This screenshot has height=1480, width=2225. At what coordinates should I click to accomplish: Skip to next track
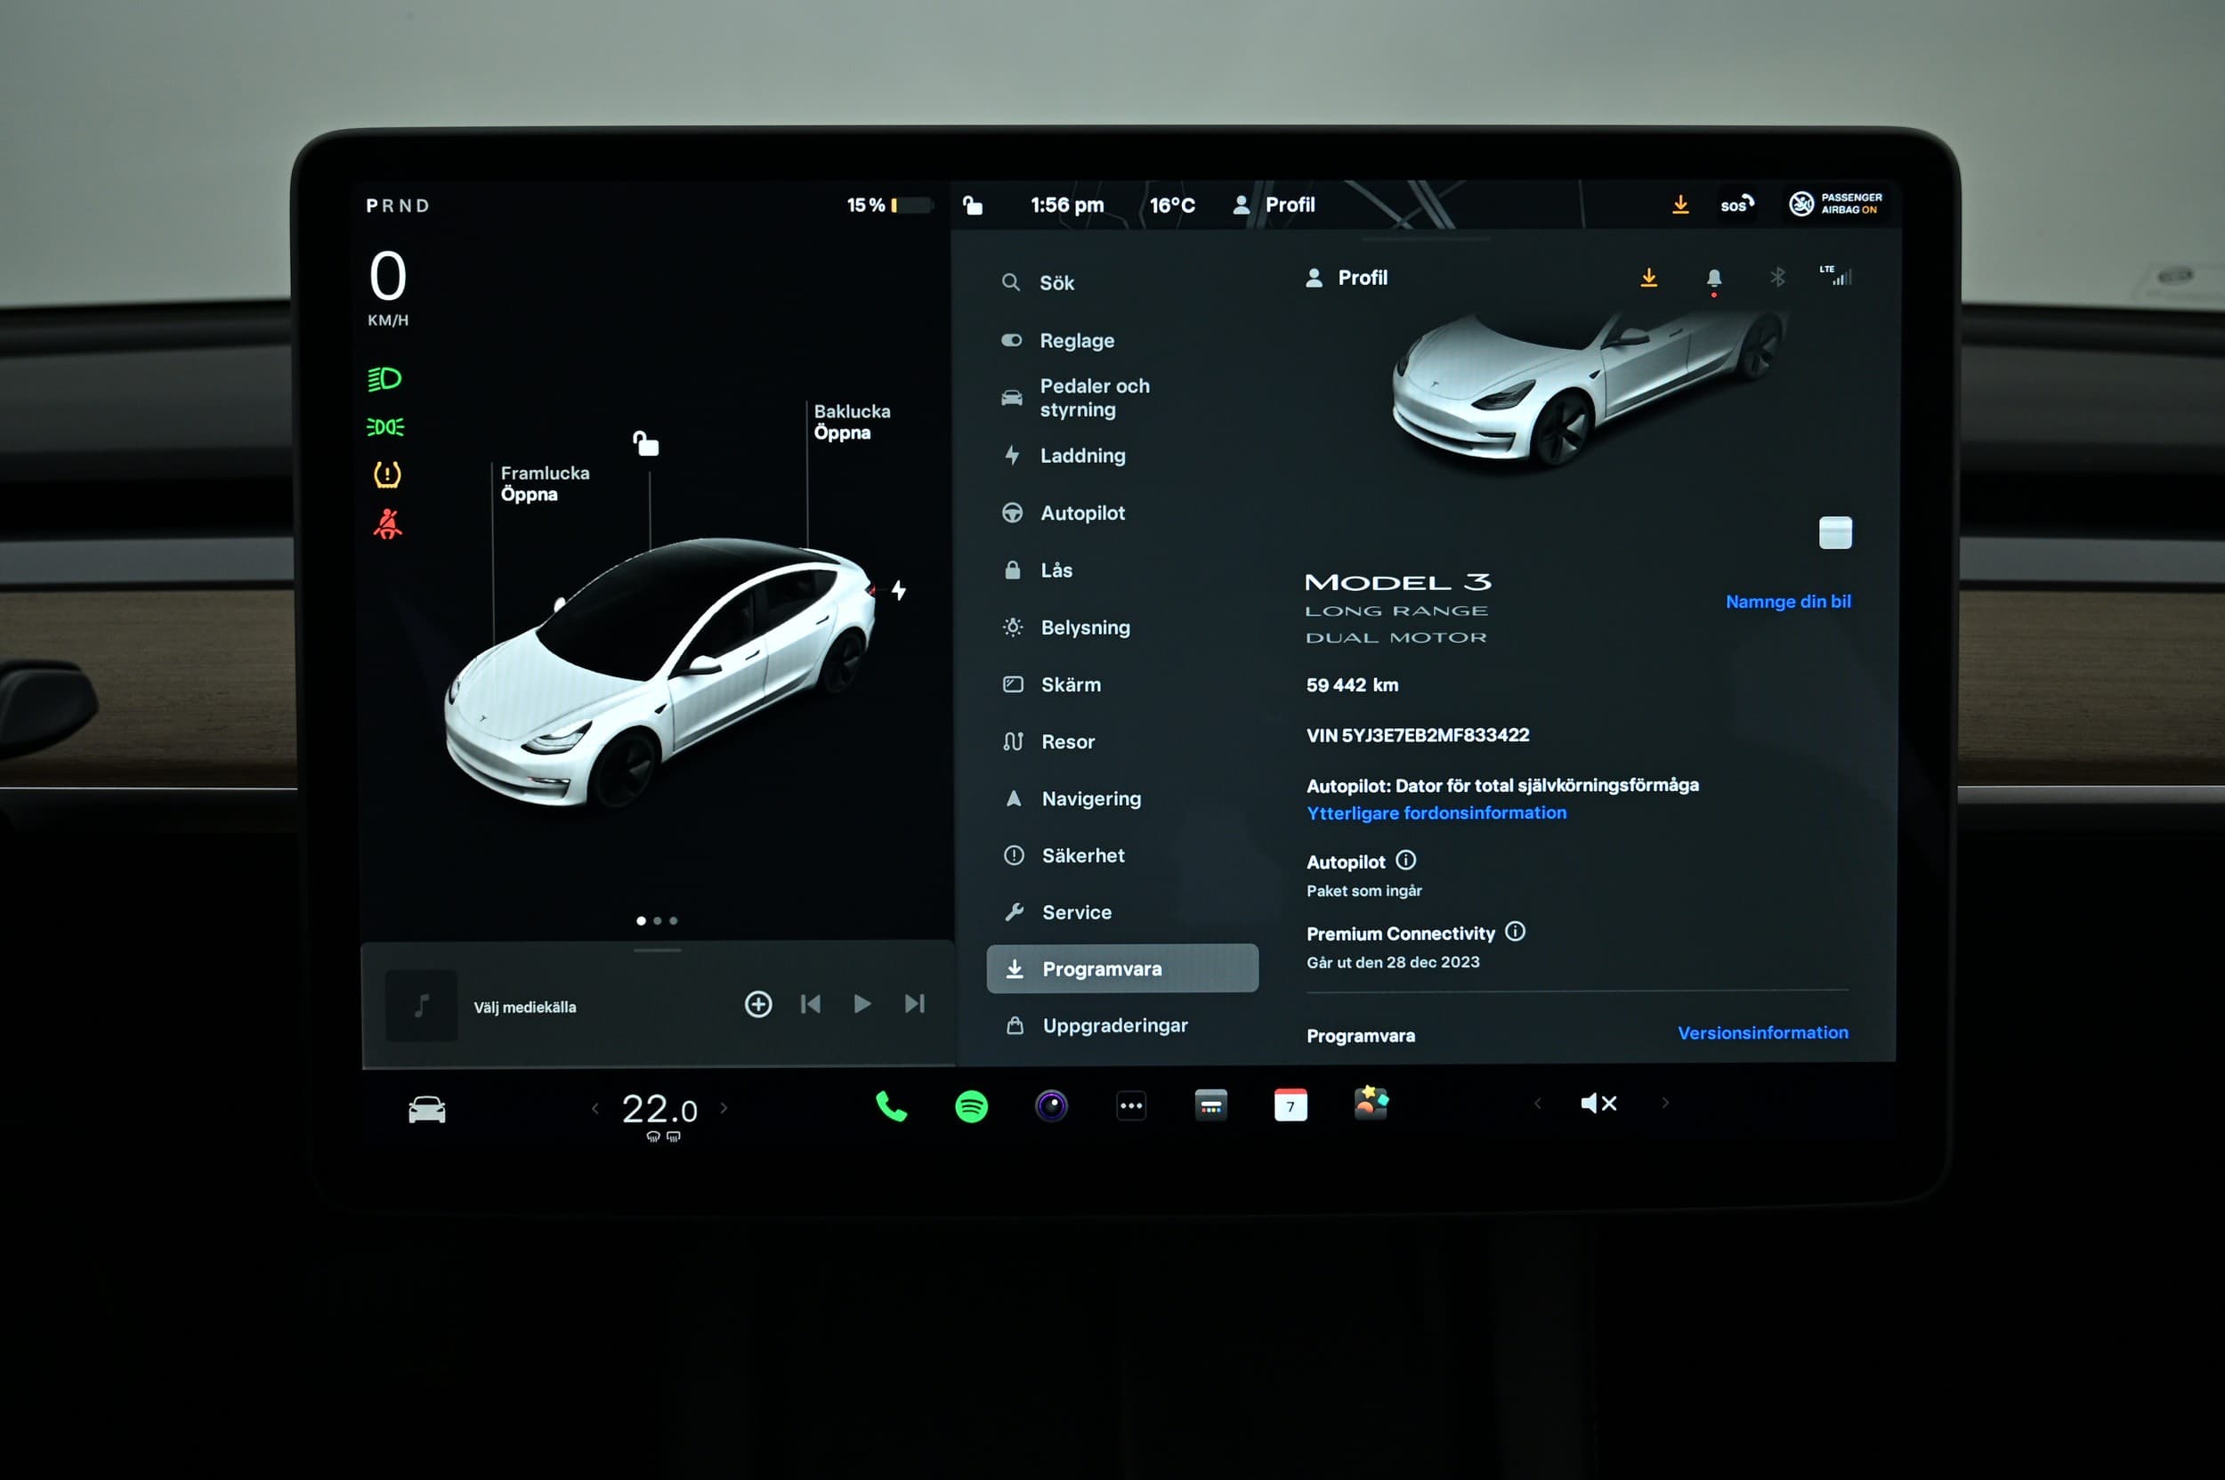pyautogui.click(x=914, y=1003)
